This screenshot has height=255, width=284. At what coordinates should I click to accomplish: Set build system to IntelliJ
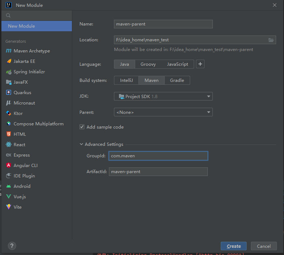click(x=127, y=80)
